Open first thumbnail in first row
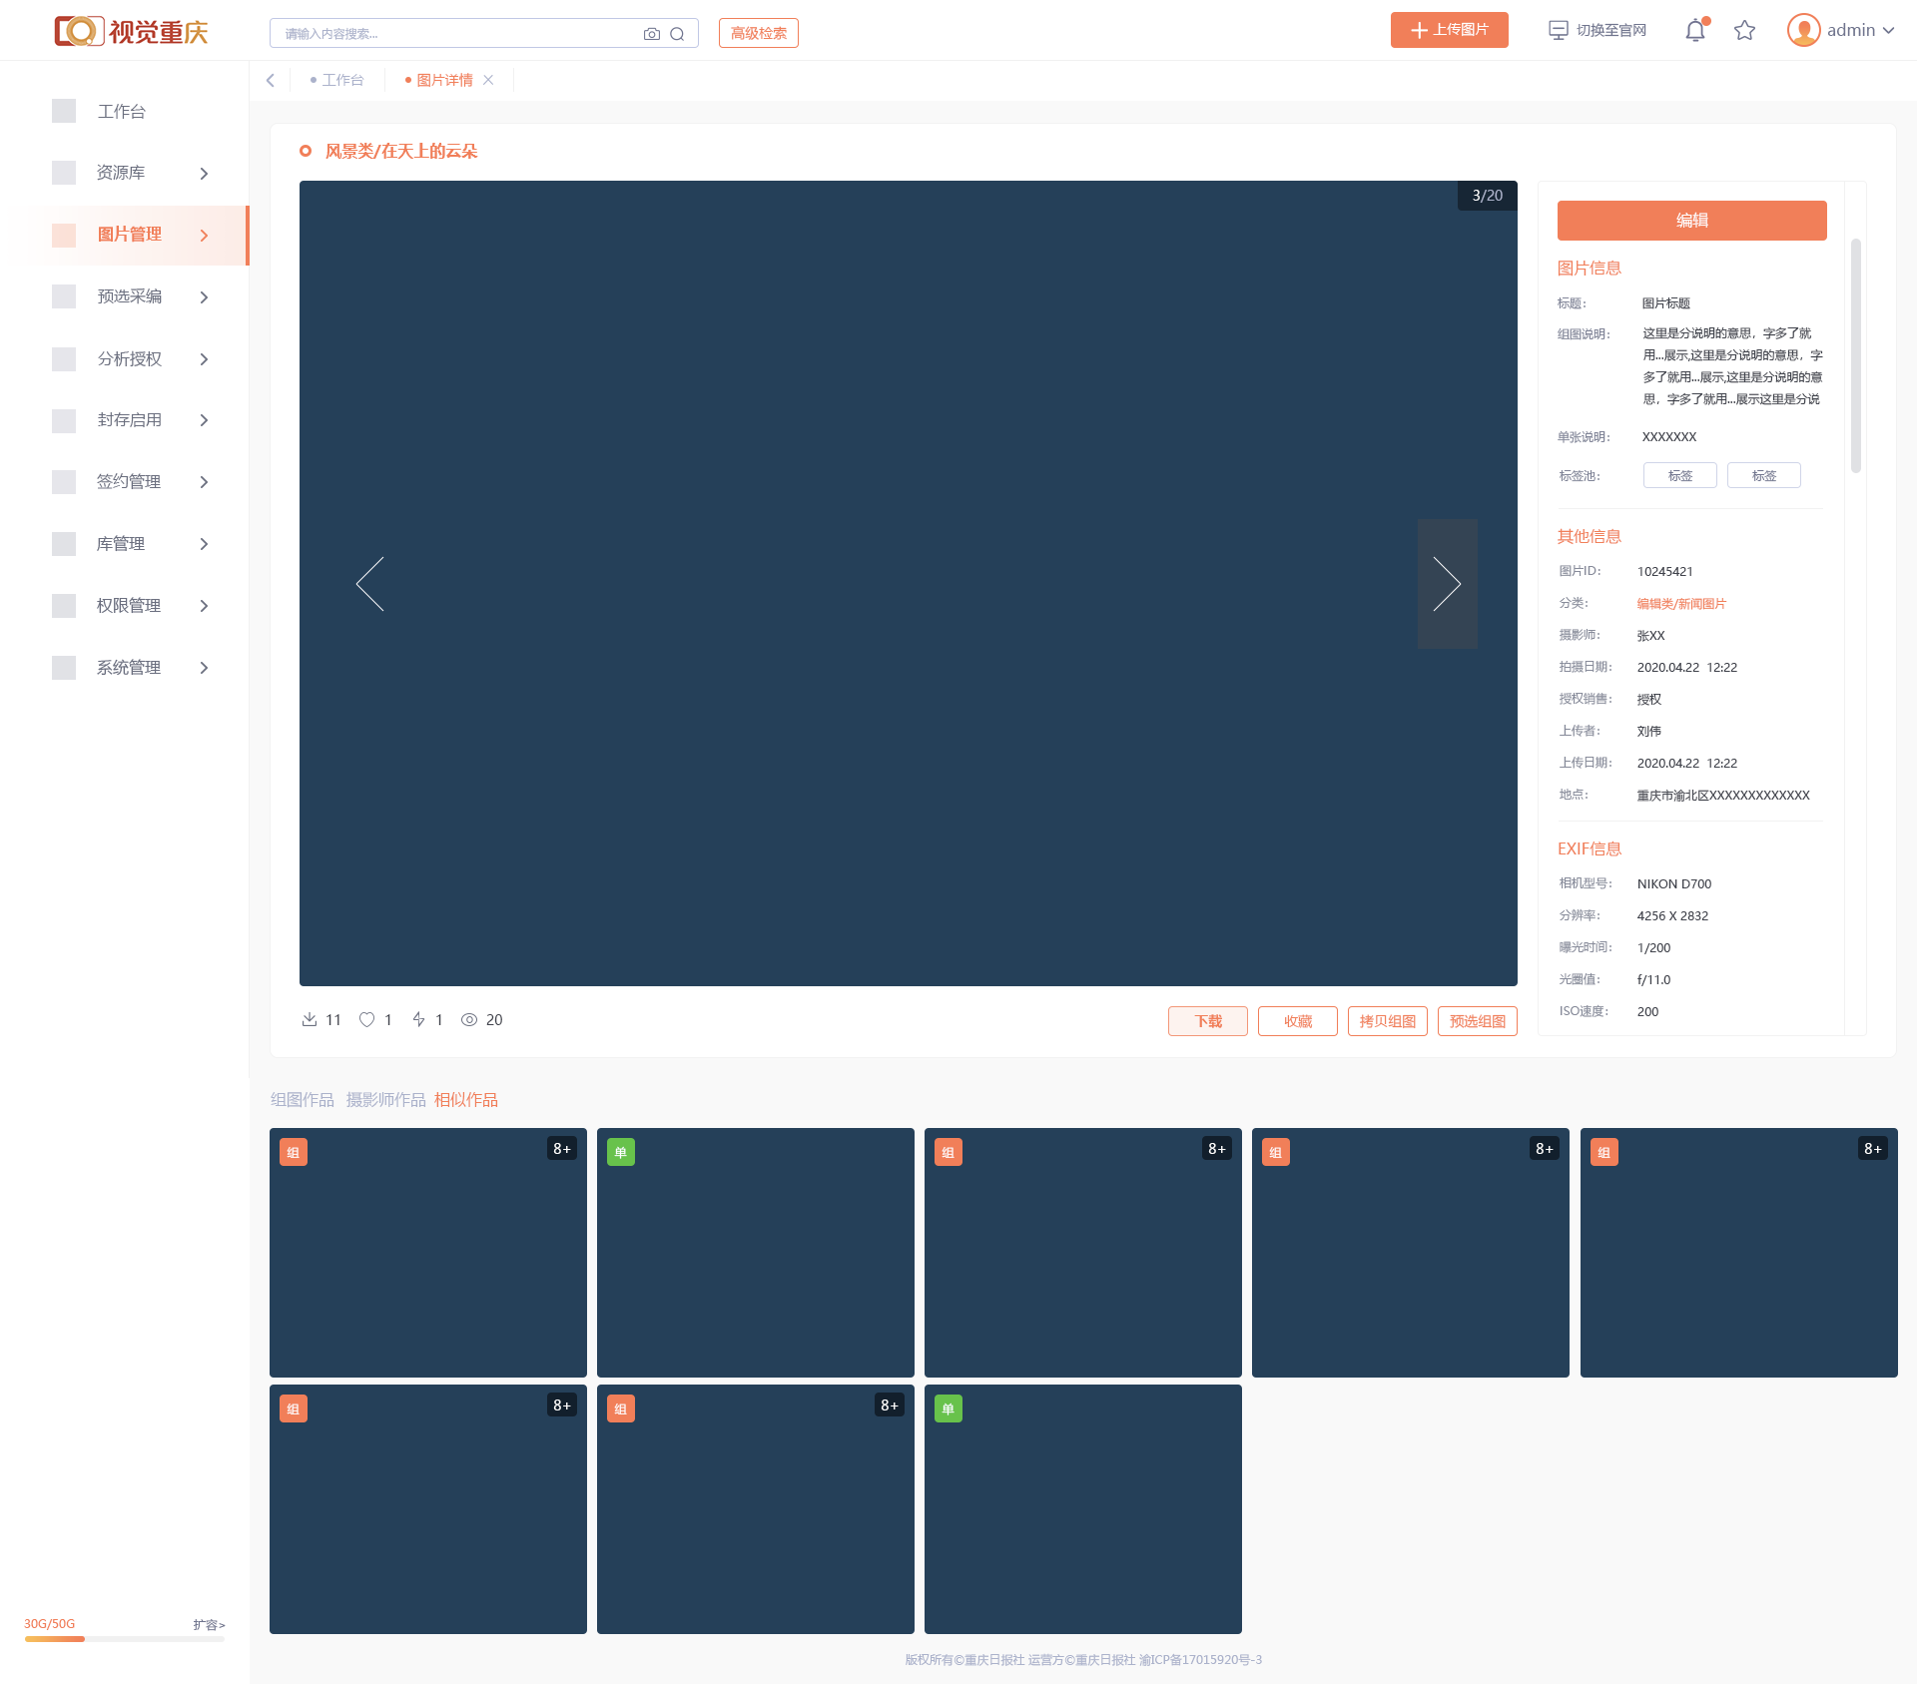The image size is (1917, 1684). (x=428, y=1252)
